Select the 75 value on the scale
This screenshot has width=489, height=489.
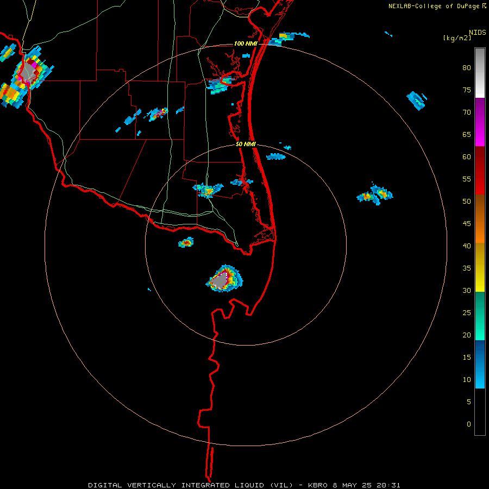[x=467, y=90]
